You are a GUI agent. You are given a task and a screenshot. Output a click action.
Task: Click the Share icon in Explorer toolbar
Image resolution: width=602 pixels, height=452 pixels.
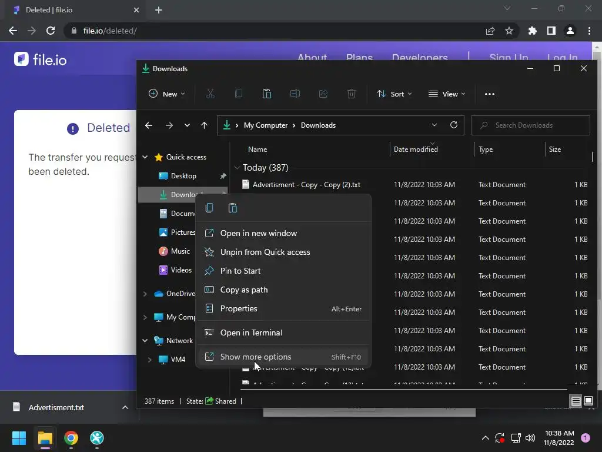[x=323, y=94]
